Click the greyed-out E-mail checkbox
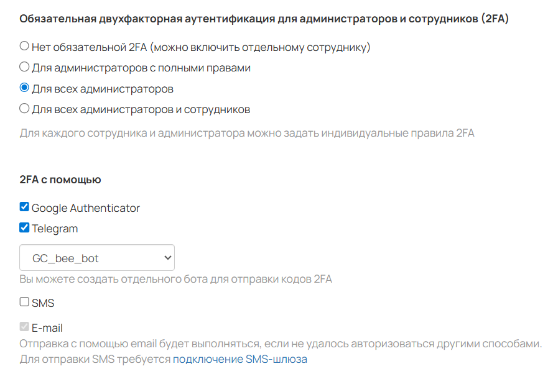553x374 pixels. click(24, 327)
